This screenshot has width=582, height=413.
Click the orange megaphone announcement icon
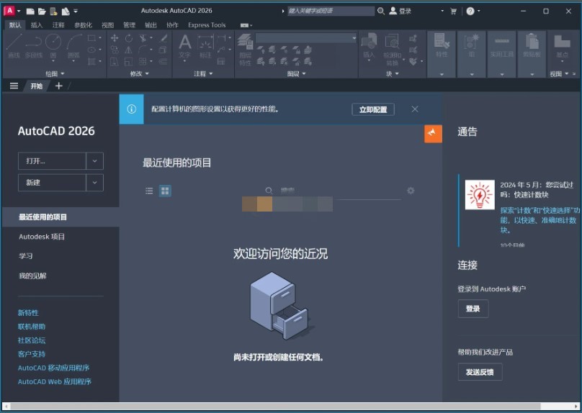tap(433, 133)
